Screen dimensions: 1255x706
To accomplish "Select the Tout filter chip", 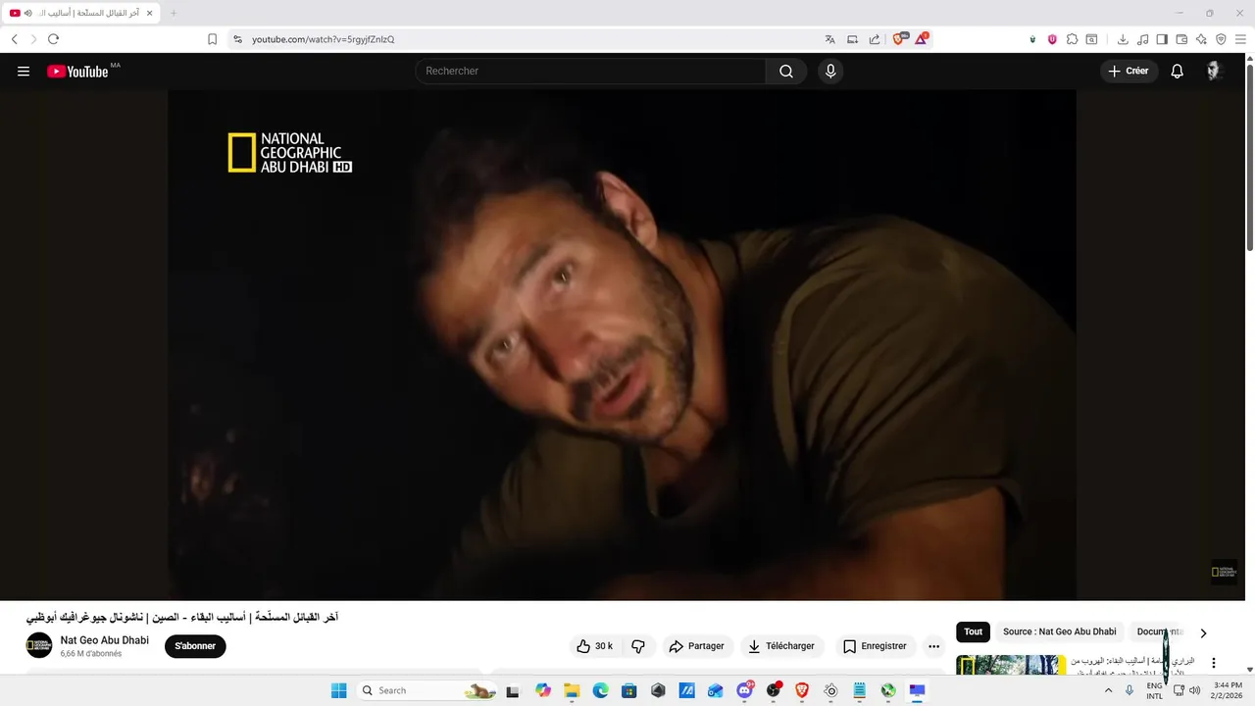I will [973, 632].
